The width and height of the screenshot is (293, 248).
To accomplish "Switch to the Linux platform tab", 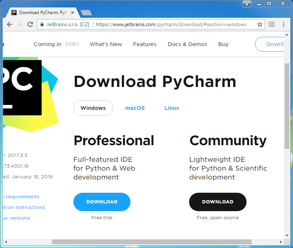I will pos(172,108).
